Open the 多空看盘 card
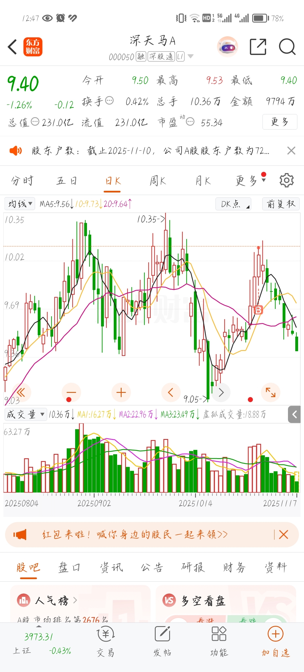 coord(226,604)
